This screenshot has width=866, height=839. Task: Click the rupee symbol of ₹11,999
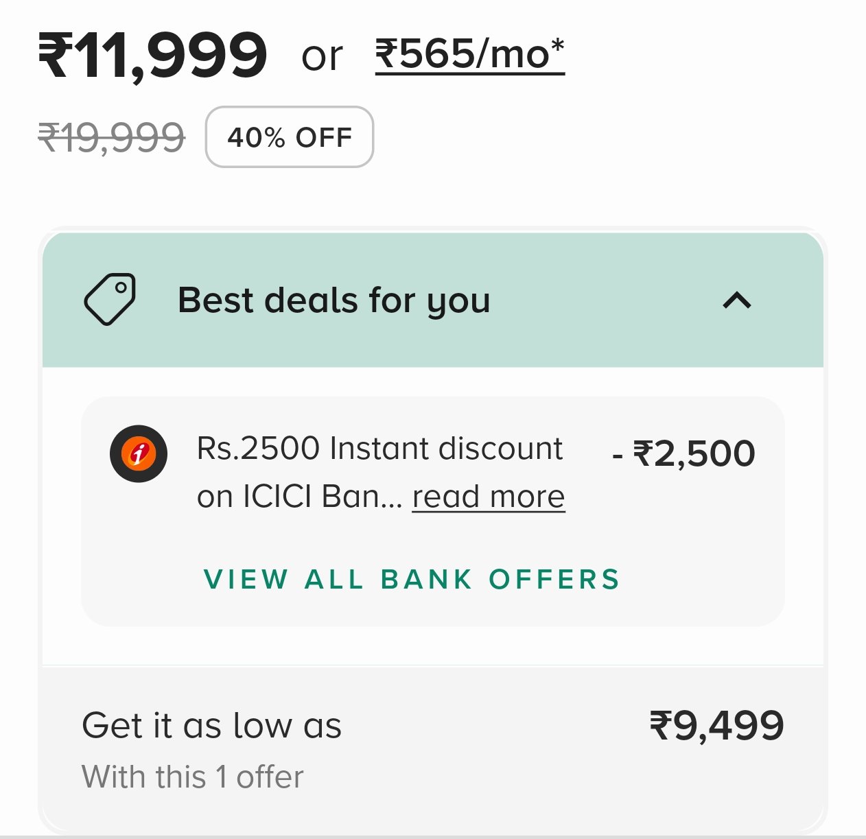[x=55, y=55]
